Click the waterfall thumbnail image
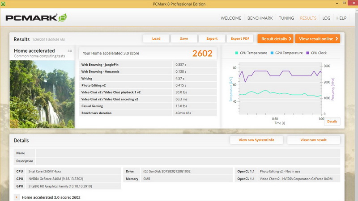358x201 pixels. 42,94
